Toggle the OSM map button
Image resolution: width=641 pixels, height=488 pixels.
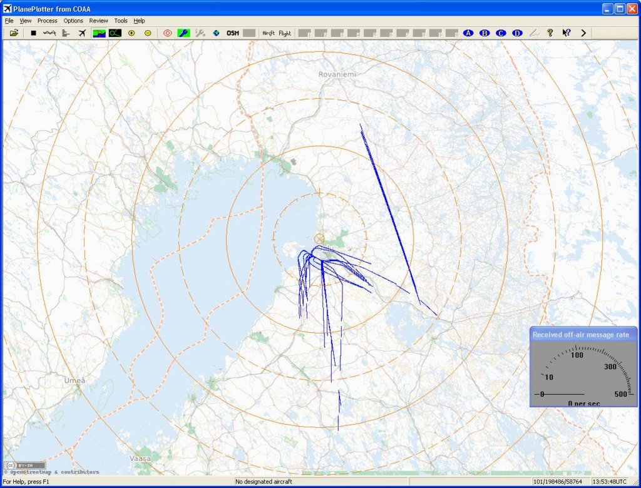point(233,33)
